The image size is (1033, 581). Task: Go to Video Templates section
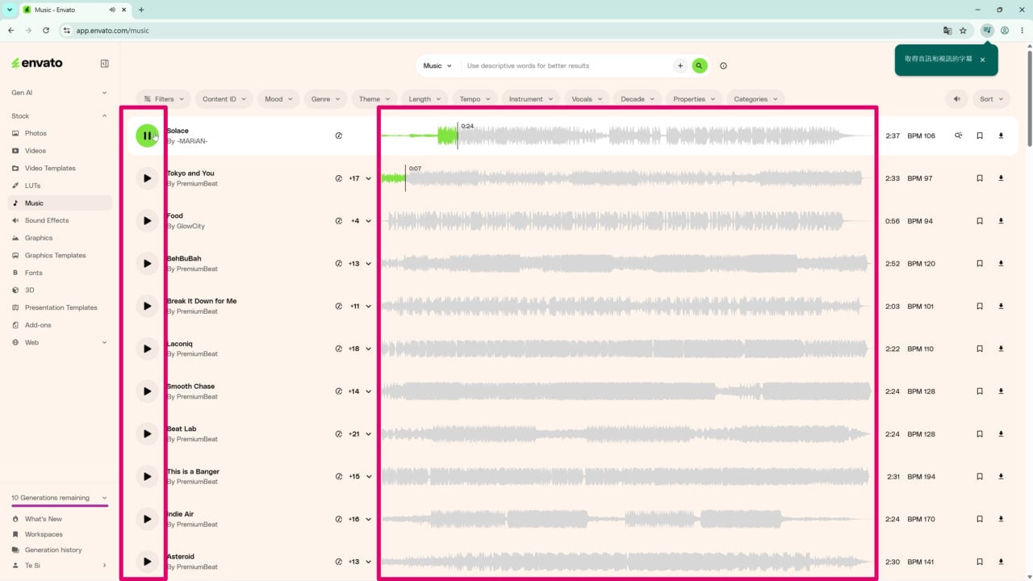point(50,169)
